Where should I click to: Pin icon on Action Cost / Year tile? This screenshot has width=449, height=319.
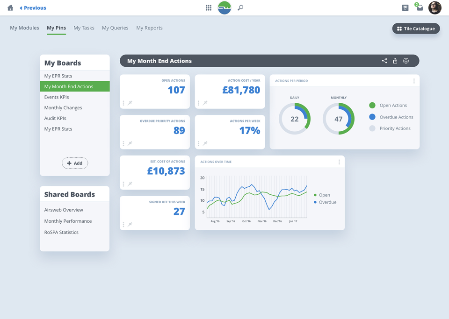(205, 103)
